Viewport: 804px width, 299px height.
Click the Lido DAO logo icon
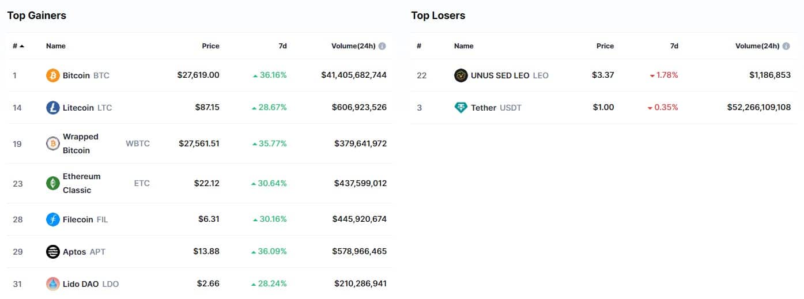(x=53, y=284)
